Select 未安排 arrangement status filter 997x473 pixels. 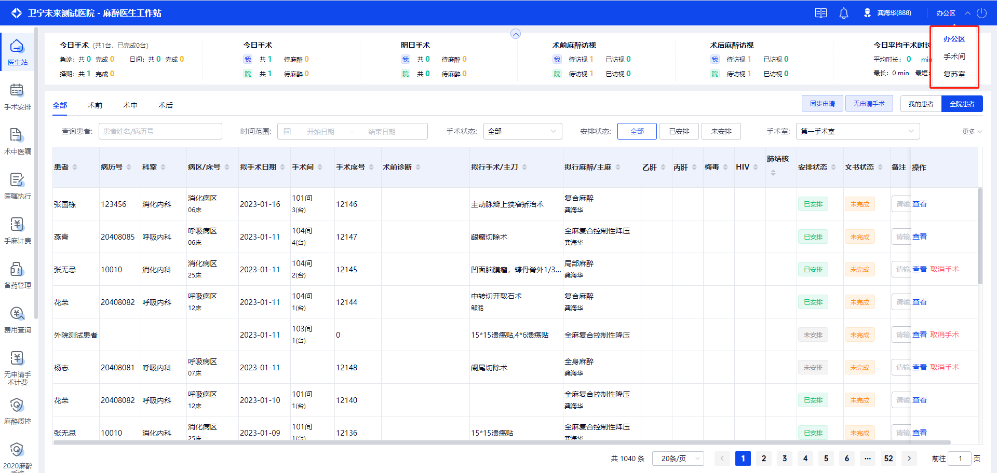pos(721,131)
